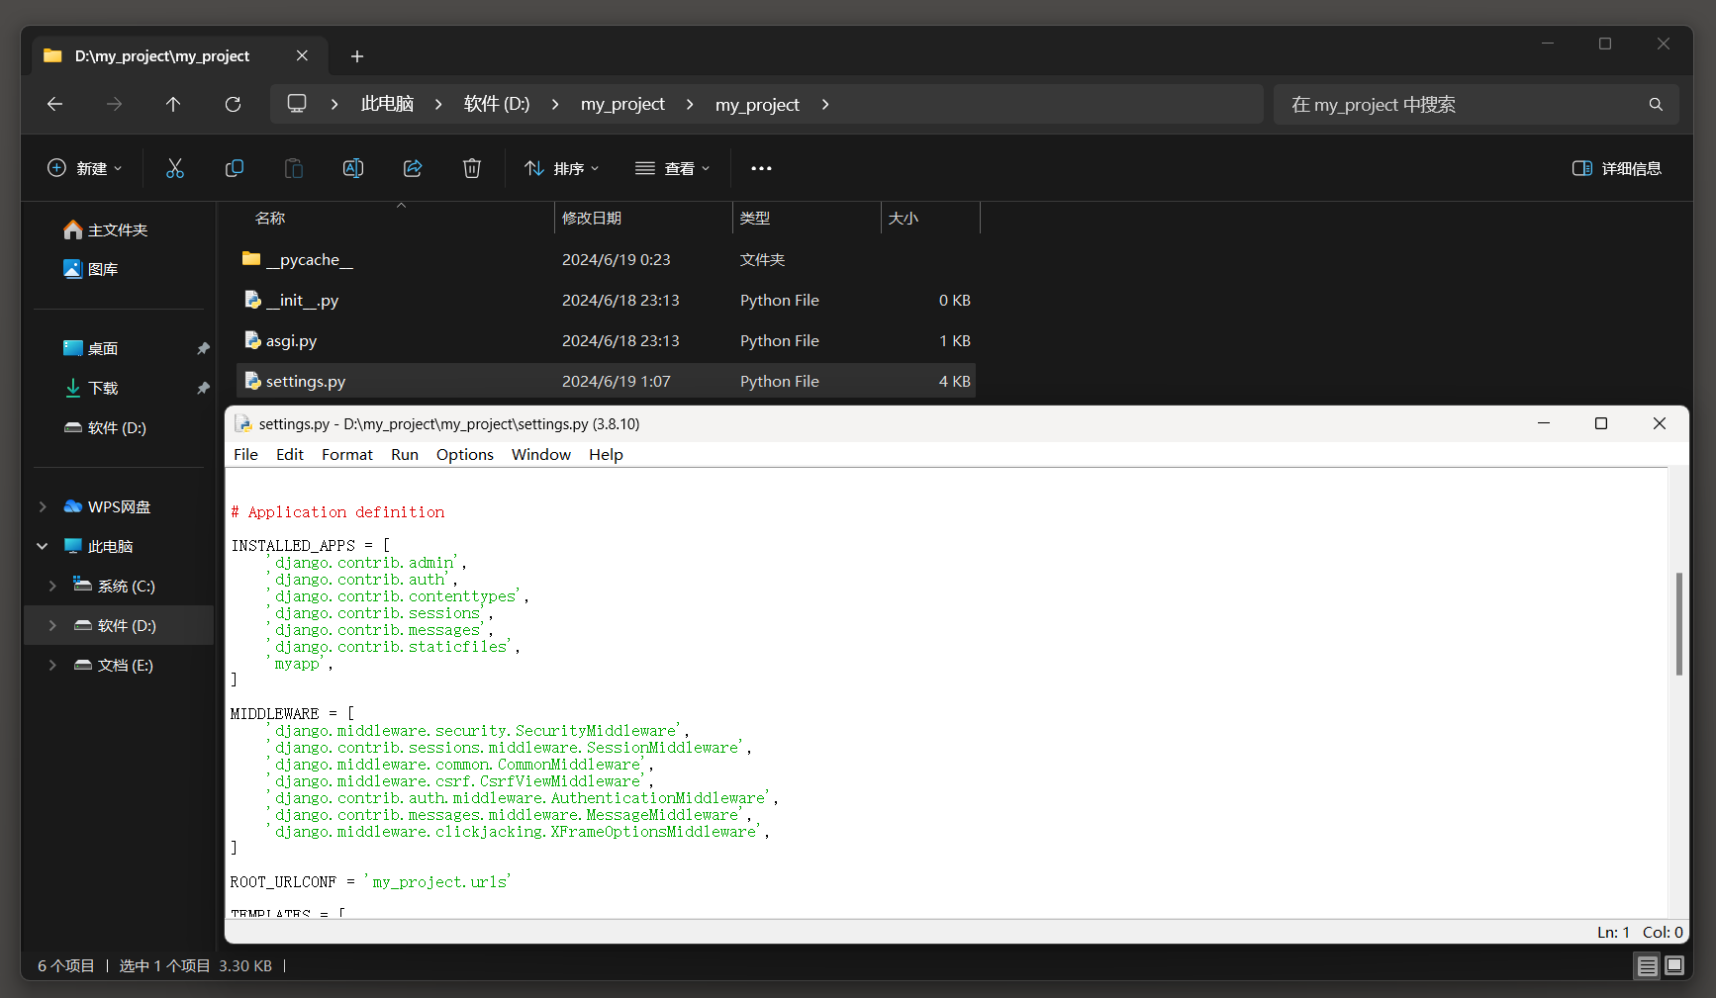Go back with the back arrow
Screen dimensions: 1716x998
click(x=55, y=104)
